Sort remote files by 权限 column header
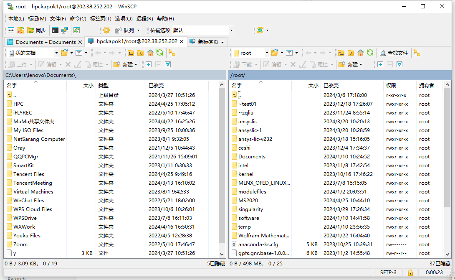 click(x=399, y=85)
